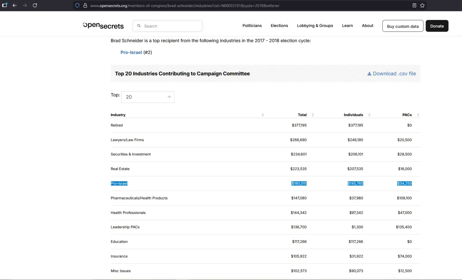The width and height of the screenshot is (462, 280).
Task: Click the Industry column header
Action: pos(118,115)
